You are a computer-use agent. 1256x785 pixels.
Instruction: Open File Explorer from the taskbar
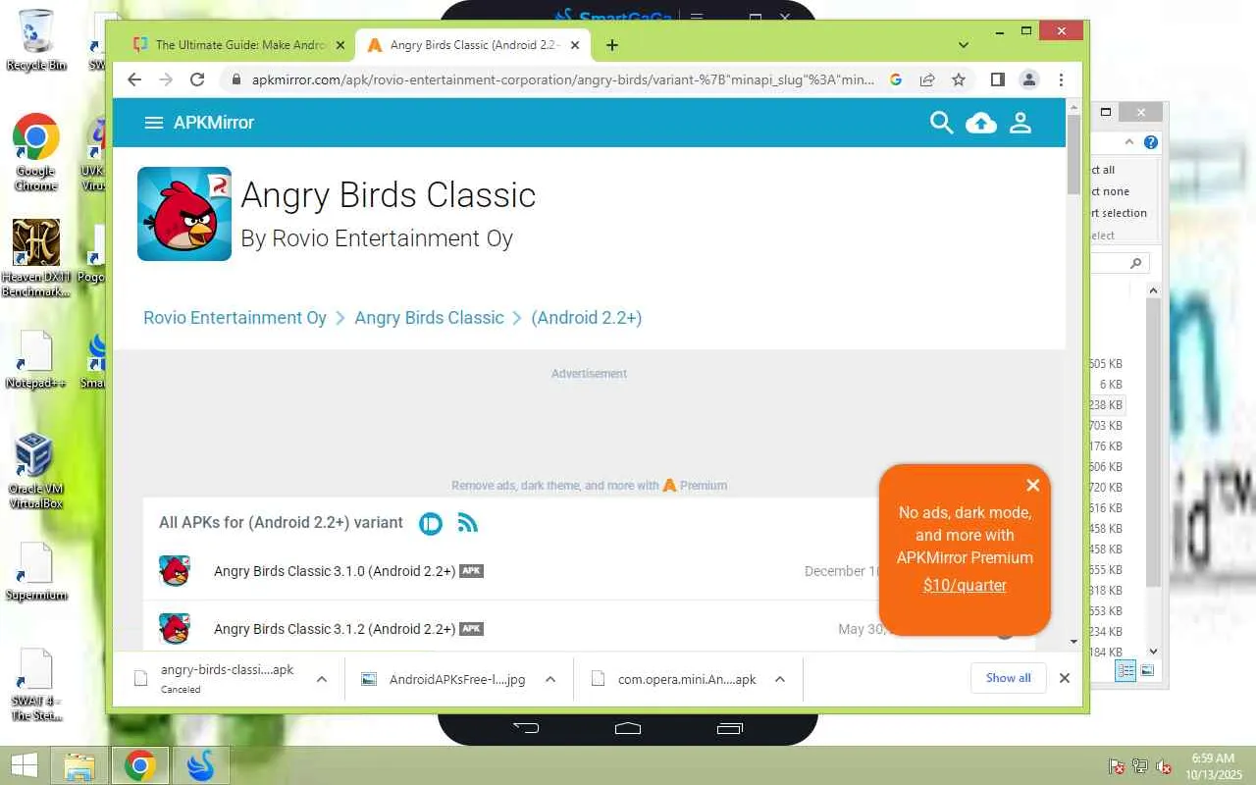click(x=79, y=765)
